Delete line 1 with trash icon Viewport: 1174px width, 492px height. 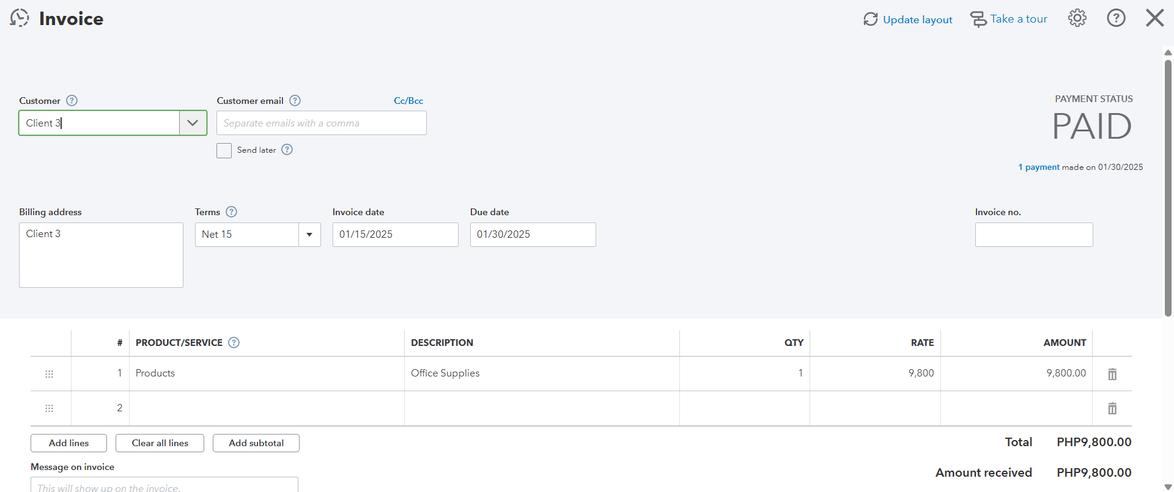[x=1112, y=374]
